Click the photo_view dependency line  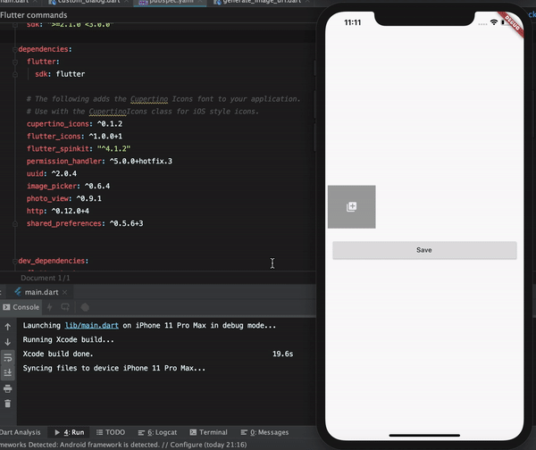tap(64, 198)
